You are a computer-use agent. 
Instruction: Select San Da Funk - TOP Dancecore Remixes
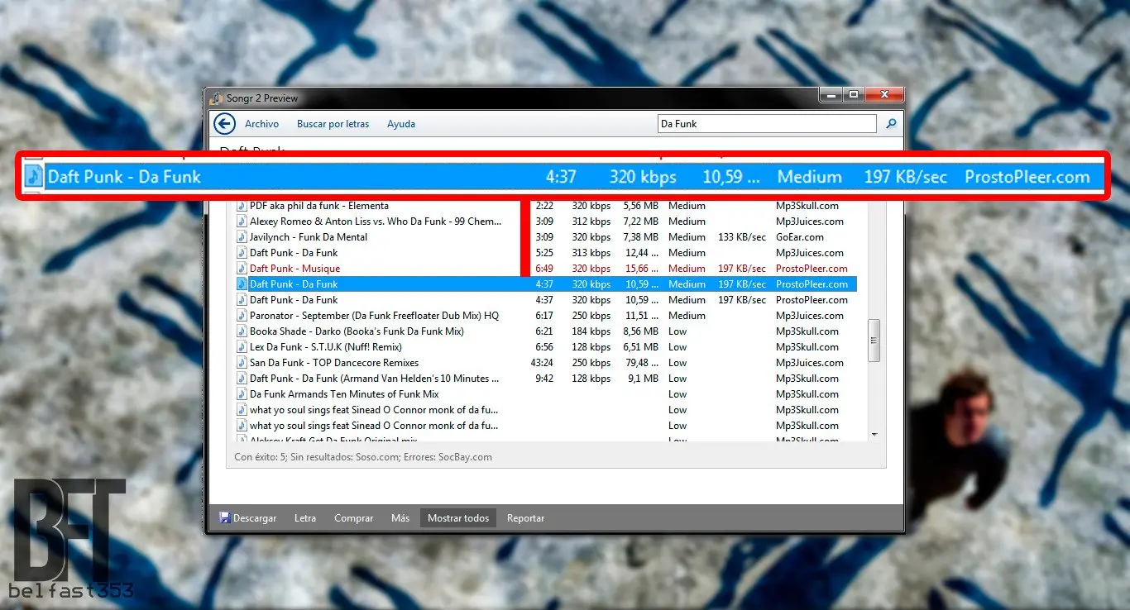[334, 363]
